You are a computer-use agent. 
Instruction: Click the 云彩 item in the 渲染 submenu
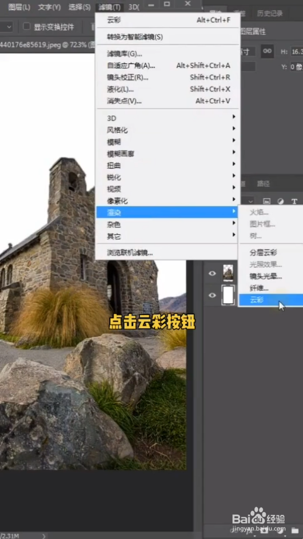[270, 300]
